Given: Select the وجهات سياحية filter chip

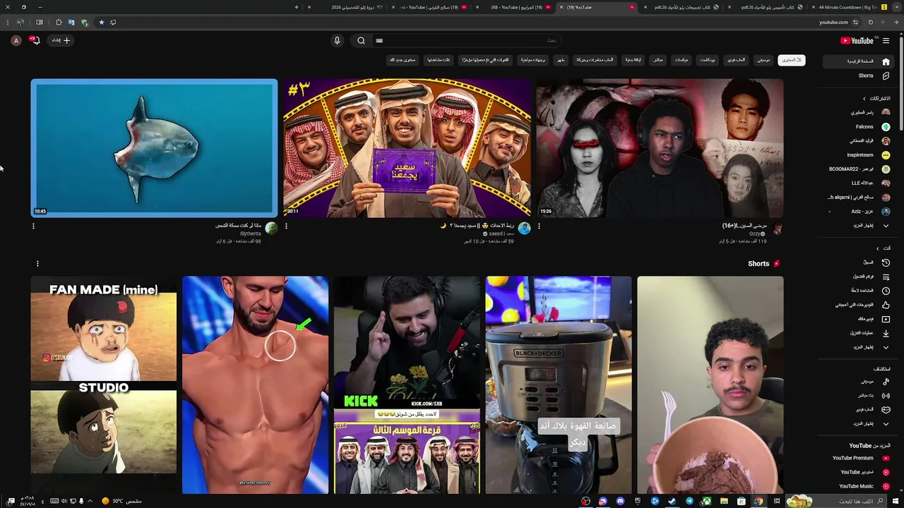Looking at the screenshot, I should coord(533,60).
